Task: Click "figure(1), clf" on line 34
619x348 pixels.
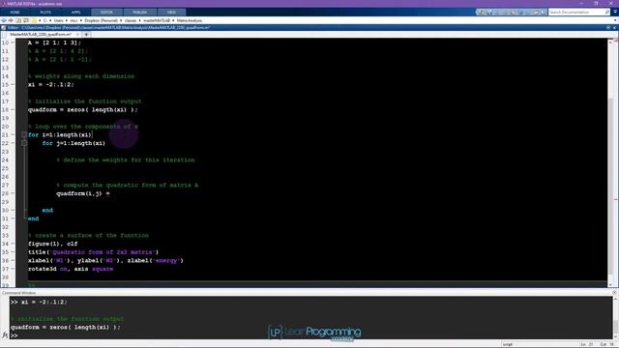Action: click(x=53, y=244)
